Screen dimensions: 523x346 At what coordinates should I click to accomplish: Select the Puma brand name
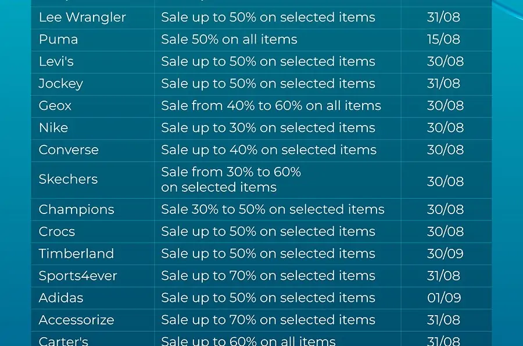tap(58, 40)
